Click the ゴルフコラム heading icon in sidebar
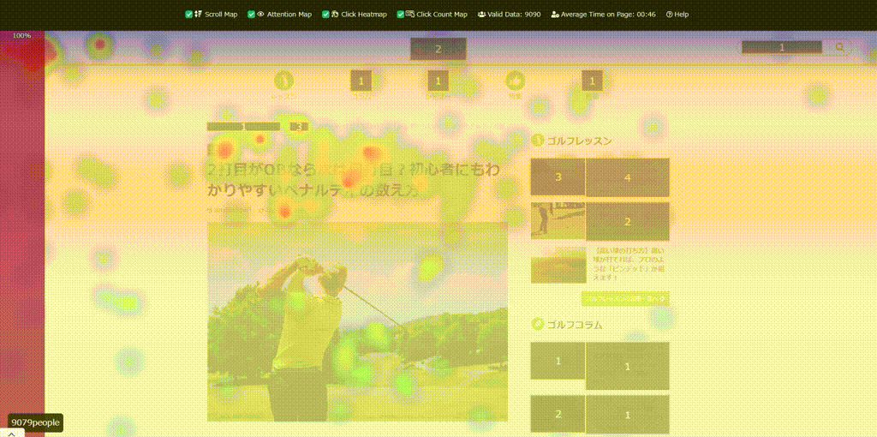Image resolution: width=877 pixels, height=437 pixels. point(538,324)
